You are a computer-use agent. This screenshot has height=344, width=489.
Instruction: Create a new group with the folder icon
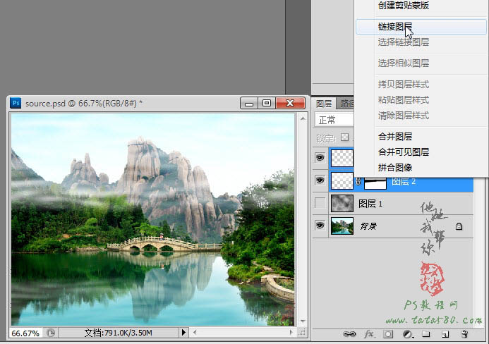click(x=426, y=334)
